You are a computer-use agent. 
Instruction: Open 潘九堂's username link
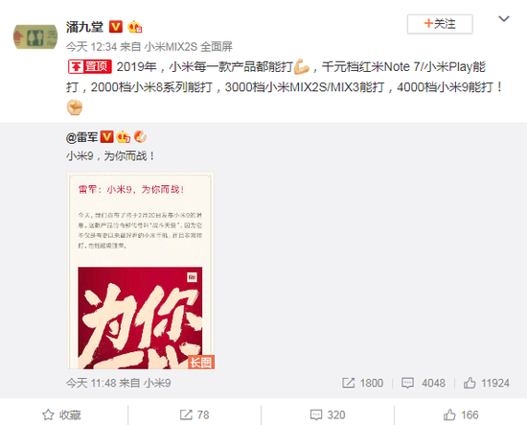tap(84, 27)
